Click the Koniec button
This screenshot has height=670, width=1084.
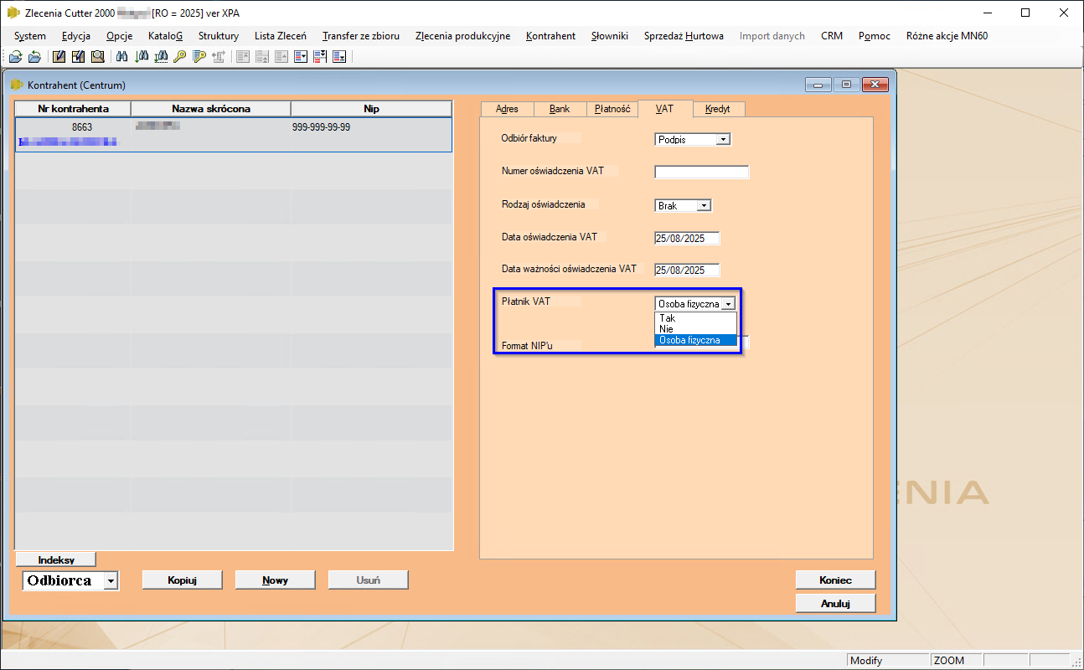pos(835,580)
